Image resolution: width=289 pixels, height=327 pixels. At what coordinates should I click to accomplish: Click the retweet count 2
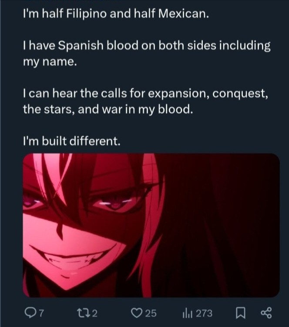[x=94, y=313]
